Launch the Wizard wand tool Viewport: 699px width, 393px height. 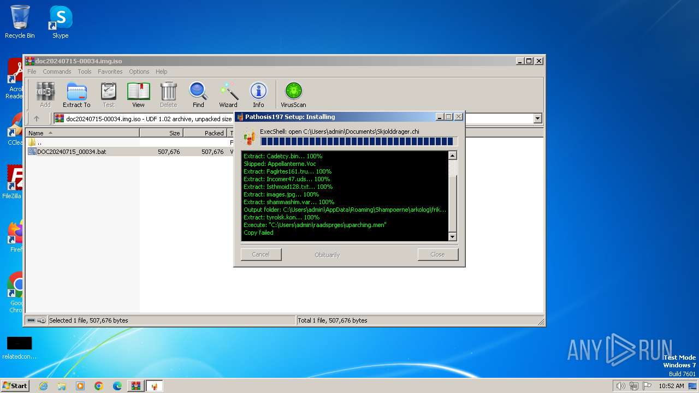[228, 94]
